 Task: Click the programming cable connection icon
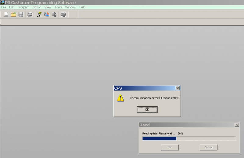click(x=39, y=14)
